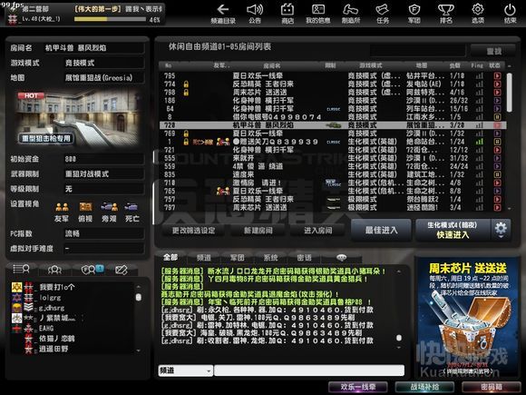Click the signal ping icon of room 1
This screenshot has height=395, width=526.
click(480, 142)
